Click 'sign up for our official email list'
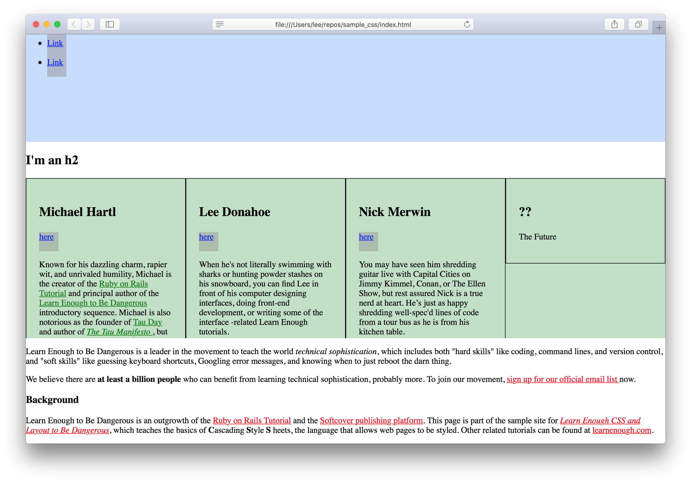The image size is (691, 483). [562, 379]
